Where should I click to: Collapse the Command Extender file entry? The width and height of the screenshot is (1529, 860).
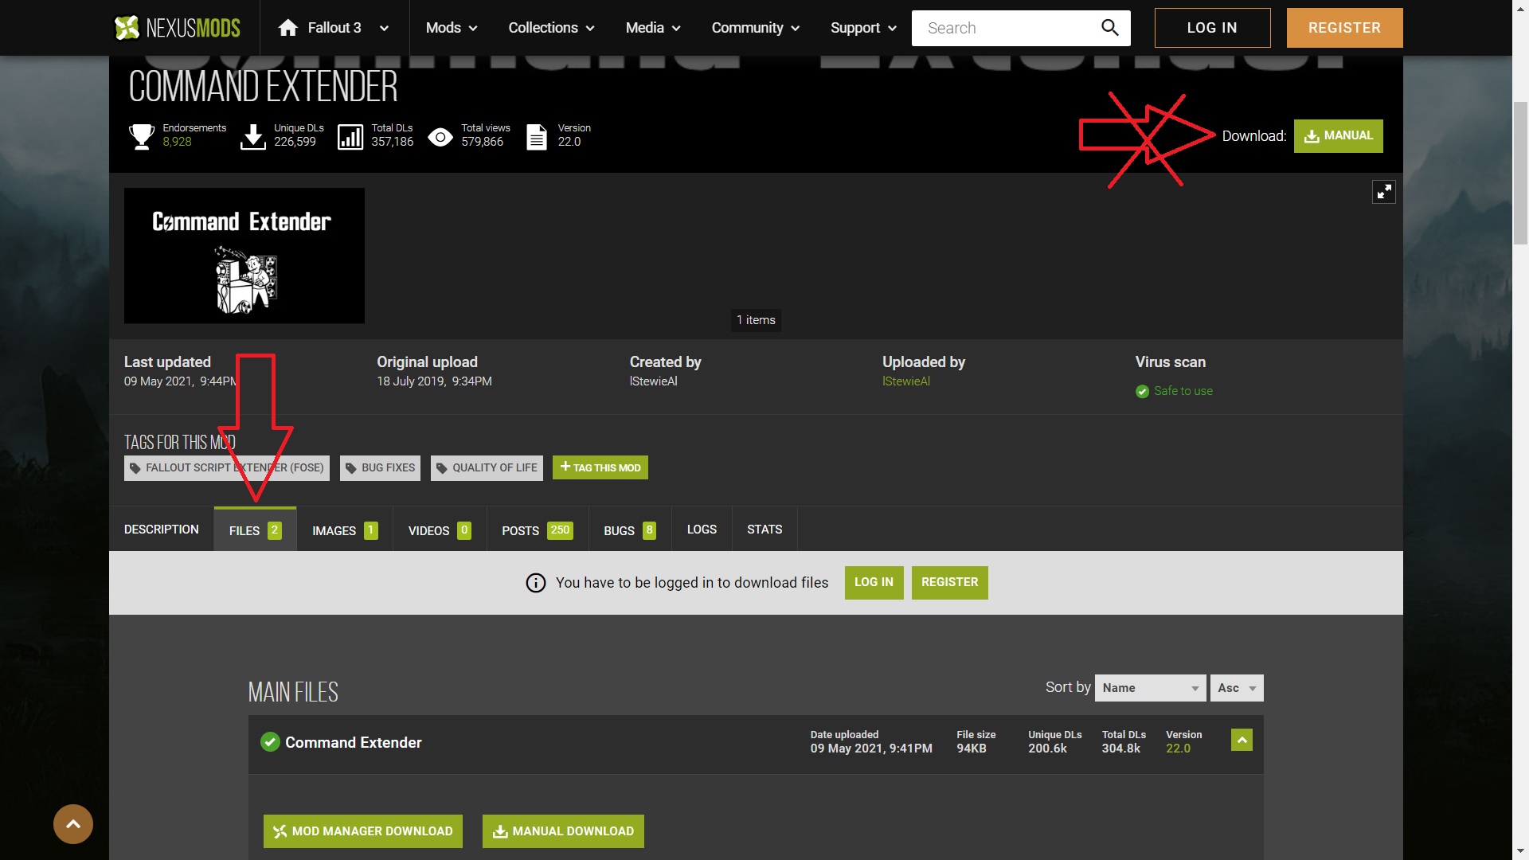(x=1242, y=740)
